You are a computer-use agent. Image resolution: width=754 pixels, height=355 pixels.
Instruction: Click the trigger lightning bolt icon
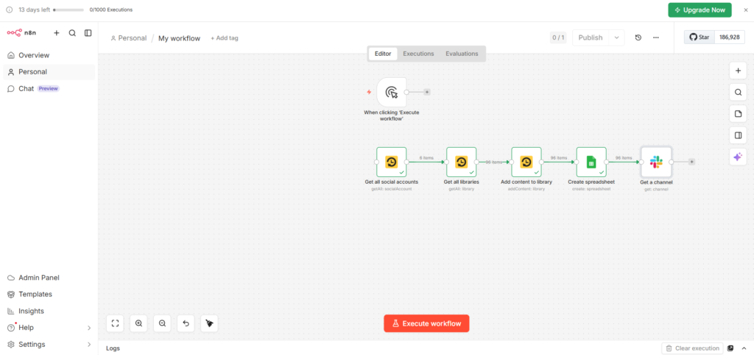coord(370,92)
